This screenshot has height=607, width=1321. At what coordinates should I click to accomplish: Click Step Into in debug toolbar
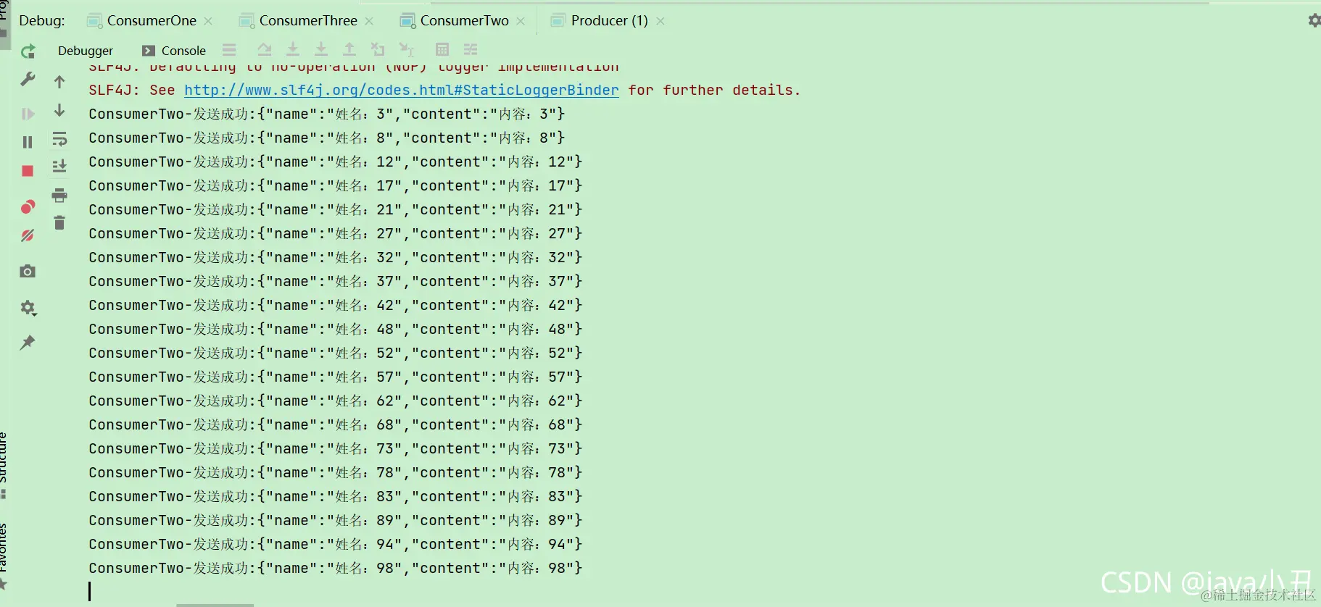pos(293,49)
